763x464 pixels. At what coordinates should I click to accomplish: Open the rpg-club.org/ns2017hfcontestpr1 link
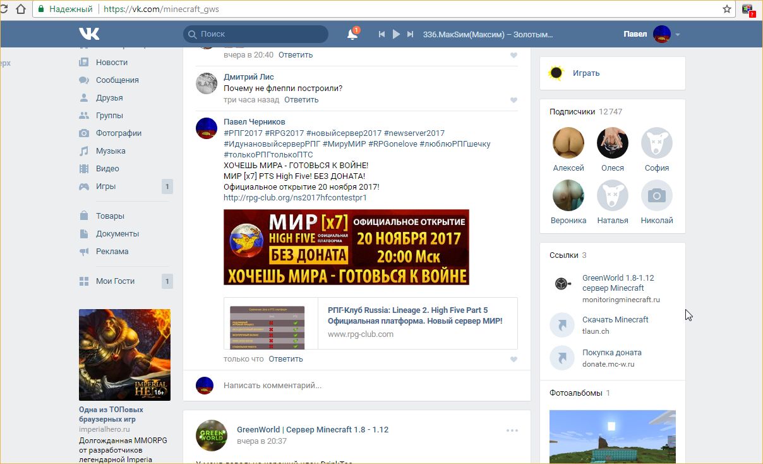click(x=295, y=198)
